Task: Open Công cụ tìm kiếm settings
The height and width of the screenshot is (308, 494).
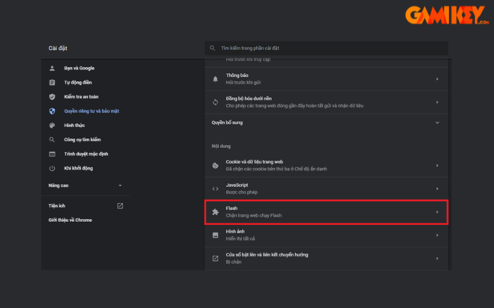Action: [x=82, y=140]
